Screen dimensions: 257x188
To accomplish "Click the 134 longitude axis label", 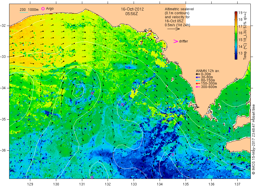I will click(x=159, y=184).
